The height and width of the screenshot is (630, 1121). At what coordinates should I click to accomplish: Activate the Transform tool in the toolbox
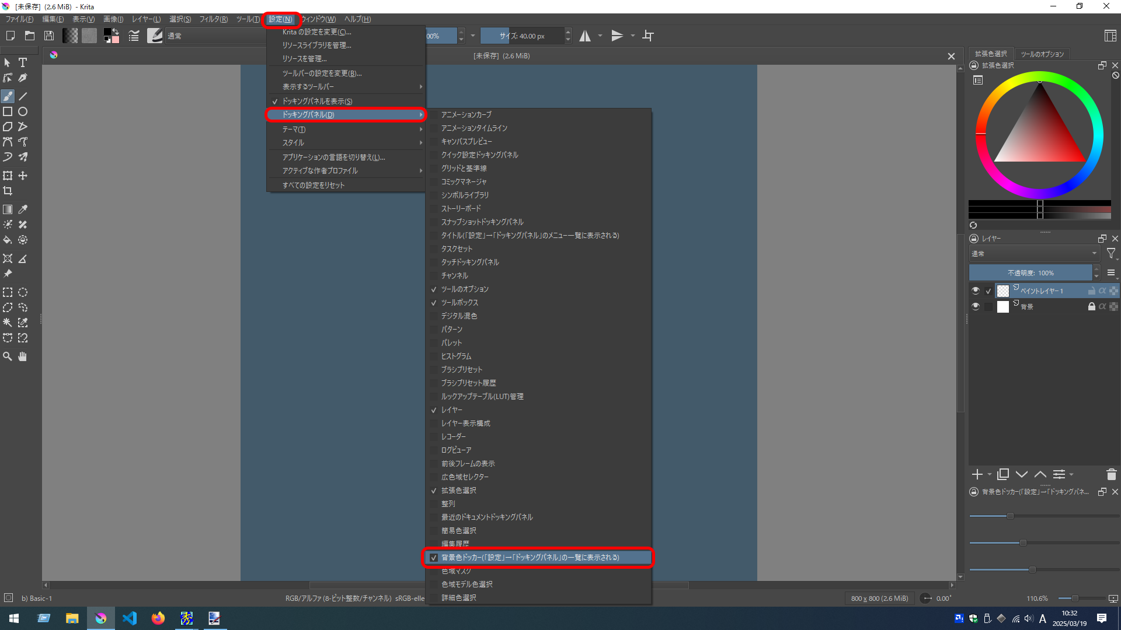pyautogui.click(x=8, y=175)
